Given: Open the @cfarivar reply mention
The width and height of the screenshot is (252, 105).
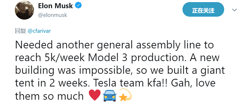Looking at the screenshot, I should click(39, 31).
